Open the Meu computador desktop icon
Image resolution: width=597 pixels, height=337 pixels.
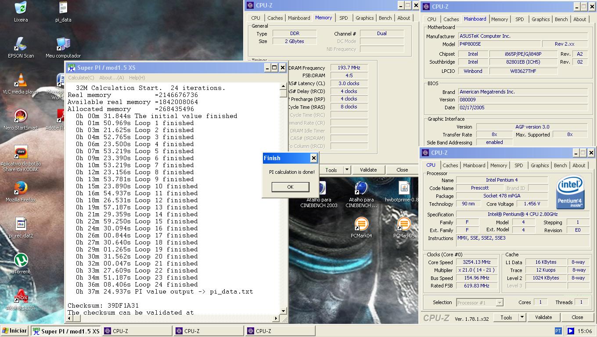pyautogui.click(x=63, y=44)
